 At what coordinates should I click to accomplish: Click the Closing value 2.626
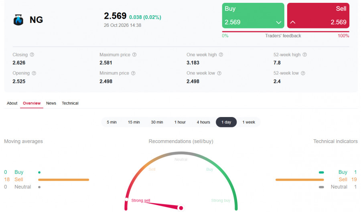coord(19,63)
